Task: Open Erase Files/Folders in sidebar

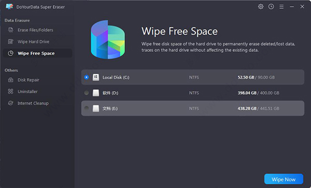Action: tap(38, 30)
